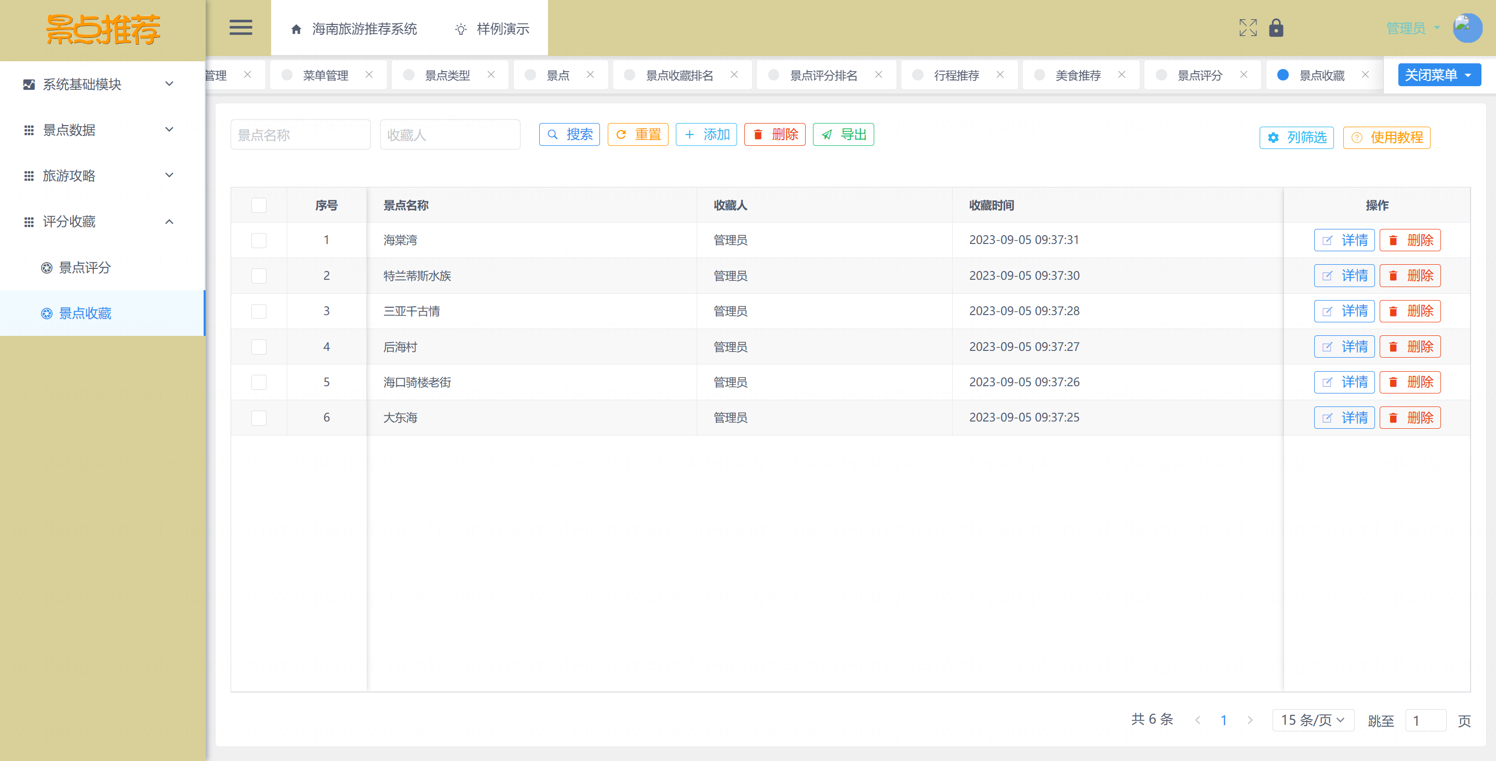Click the lock screen icon
Screen dimensions: 1496x761
coord(1276,28)
